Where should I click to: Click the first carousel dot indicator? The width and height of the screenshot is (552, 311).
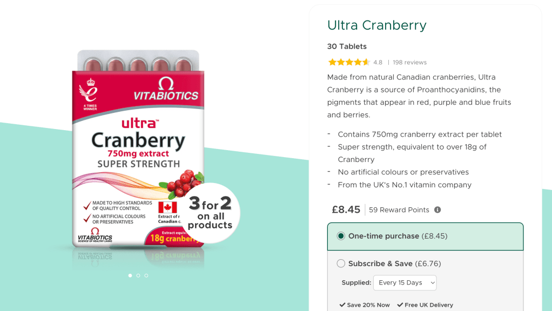130,275
